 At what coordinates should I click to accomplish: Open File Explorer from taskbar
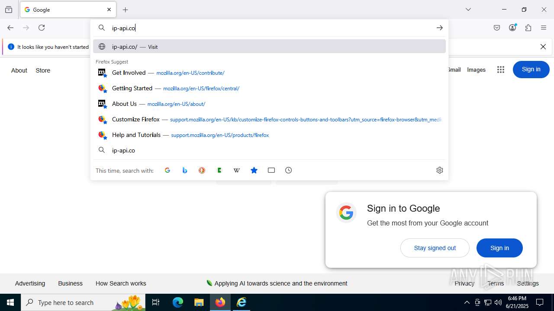(199, 302)
